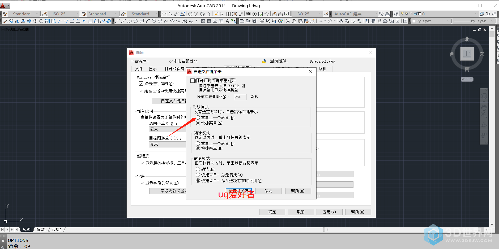Select the Move tool
Viewport: 499px width, 249px height.
(x=35, y=21)
